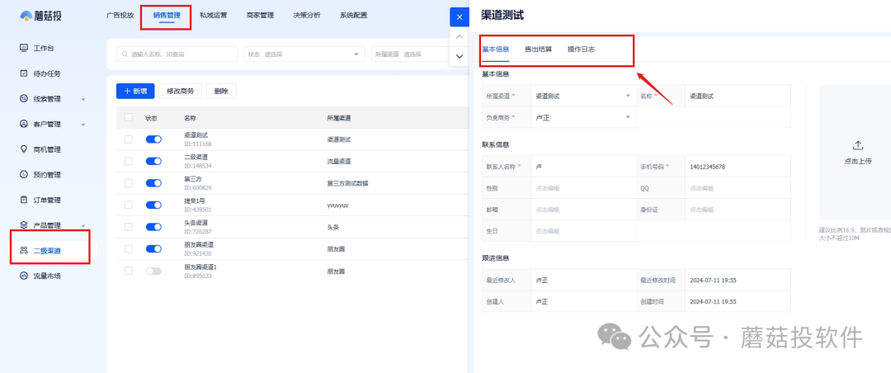Select the 基本信息 tab

click(x=496, y=50)
